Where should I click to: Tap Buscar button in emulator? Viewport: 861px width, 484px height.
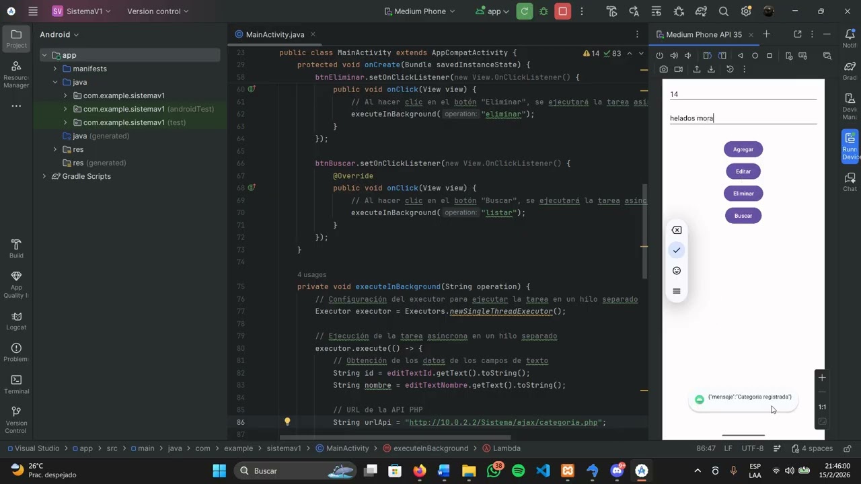click(743, 216)
